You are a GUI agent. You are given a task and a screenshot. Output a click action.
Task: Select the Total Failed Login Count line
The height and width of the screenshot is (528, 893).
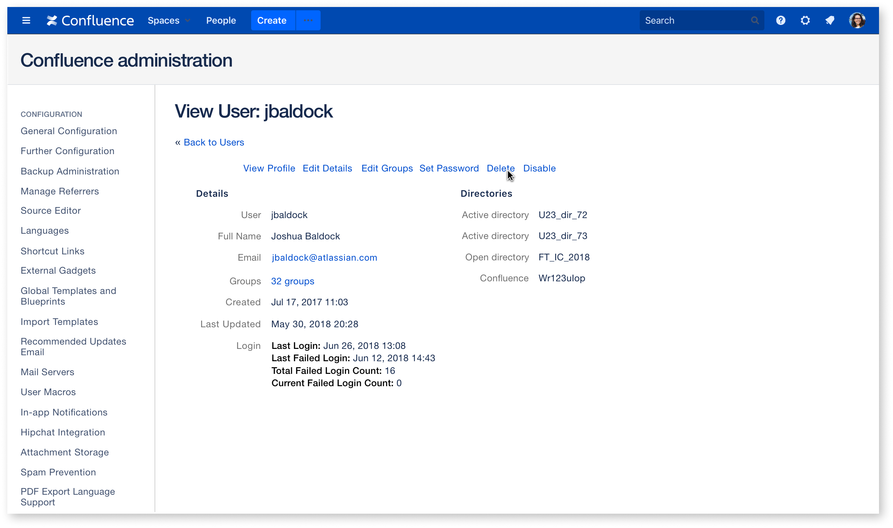(x=333, y=371)
